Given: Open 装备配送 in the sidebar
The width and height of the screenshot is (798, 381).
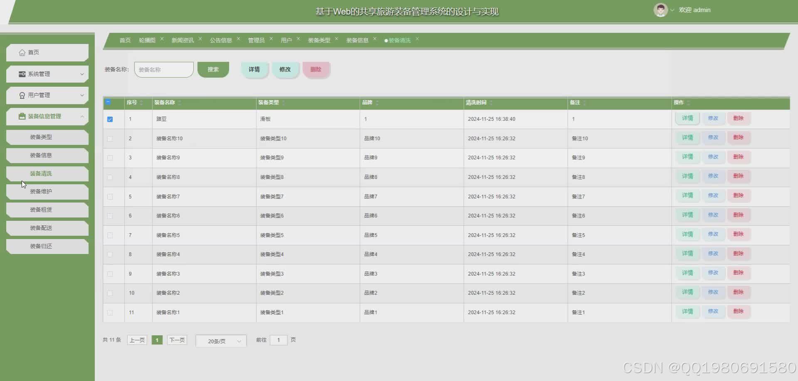Looking at the screenshot, I should pos(47,228).
